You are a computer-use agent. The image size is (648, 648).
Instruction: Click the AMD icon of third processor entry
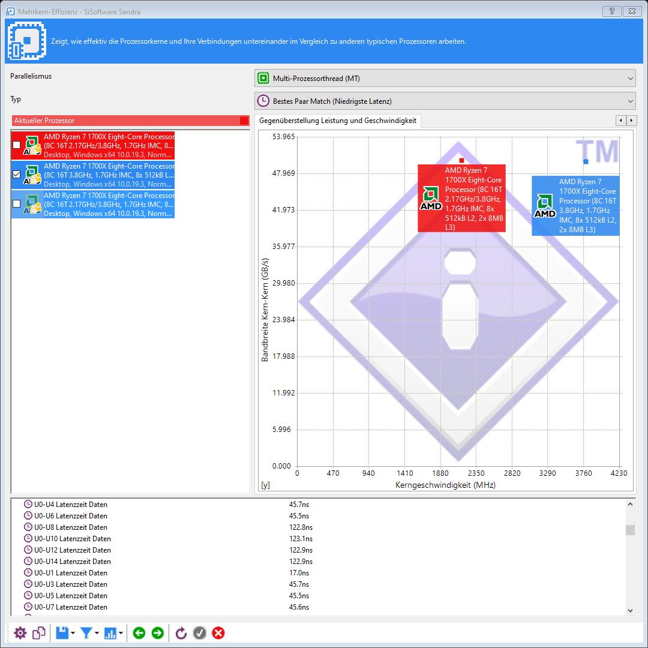32,204
